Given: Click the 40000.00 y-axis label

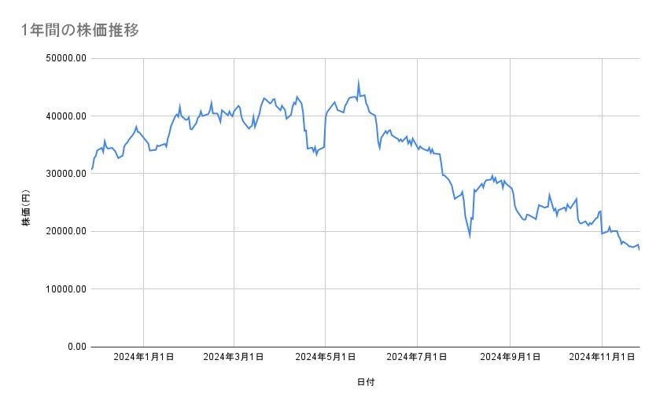Looking at the screenshot, I should (x=65, y=116).
